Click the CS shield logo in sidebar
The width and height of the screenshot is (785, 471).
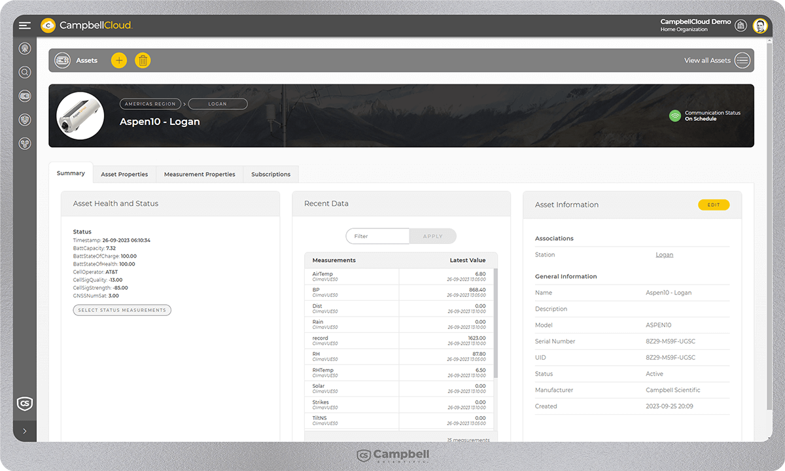(25, 404)
